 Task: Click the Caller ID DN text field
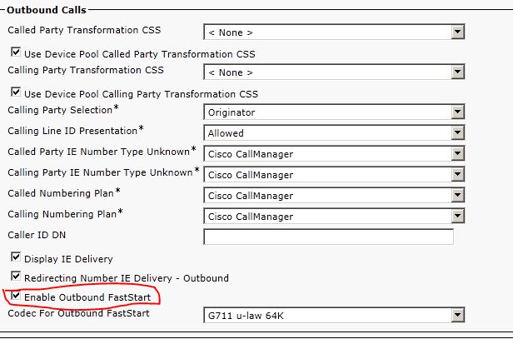click(x=328, y=237)
